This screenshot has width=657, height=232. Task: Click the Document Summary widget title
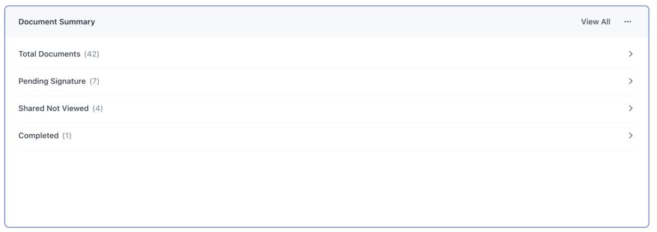56,22
